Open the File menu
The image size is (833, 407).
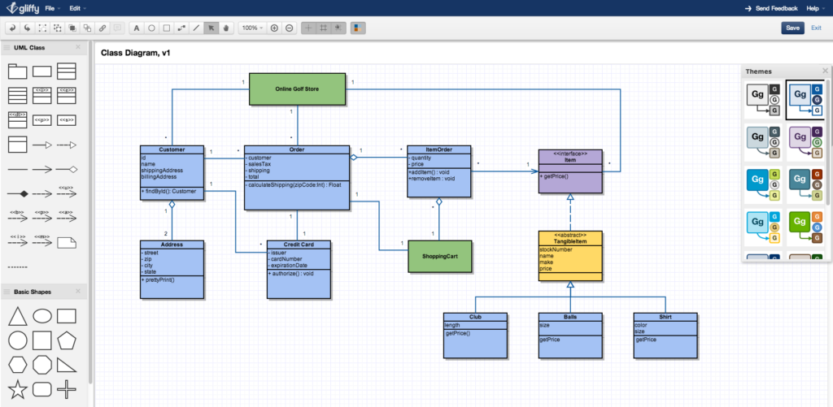[50, 8]
